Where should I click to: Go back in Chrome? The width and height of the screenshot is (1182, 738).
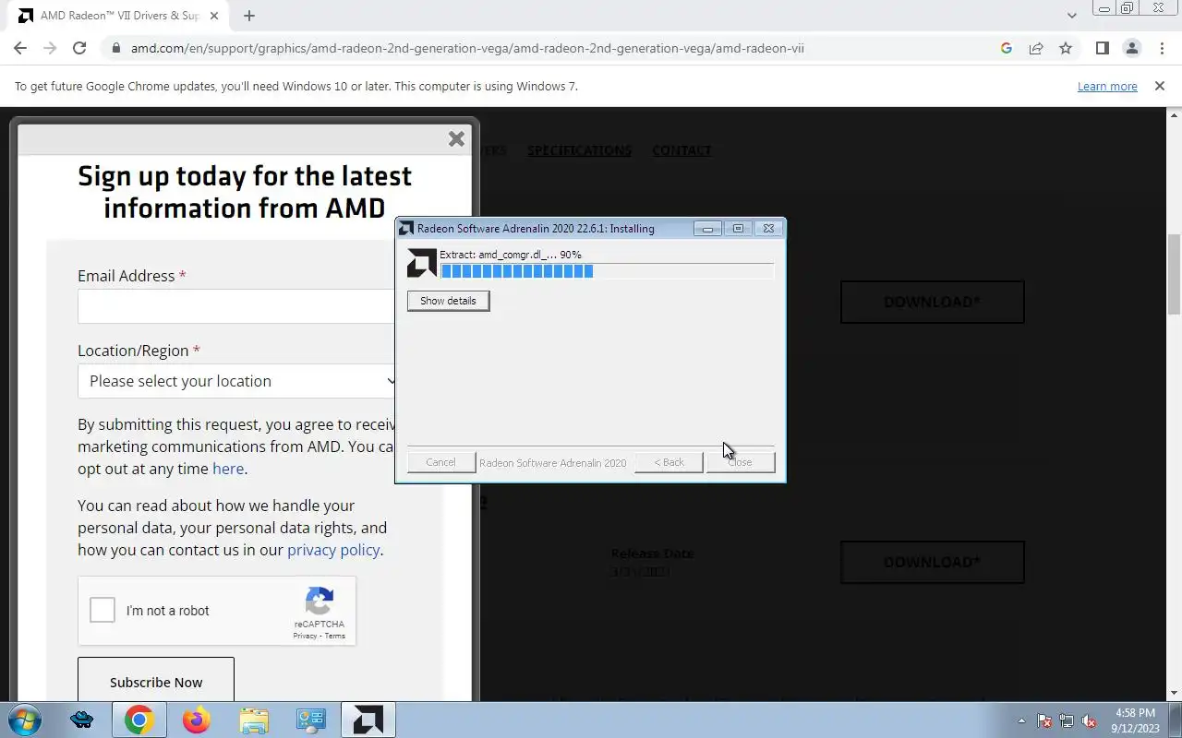pyautogui.click(x=20, y=48)
